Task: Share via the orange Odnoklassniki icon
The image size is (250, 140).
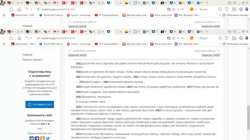Action: [42, 138]
